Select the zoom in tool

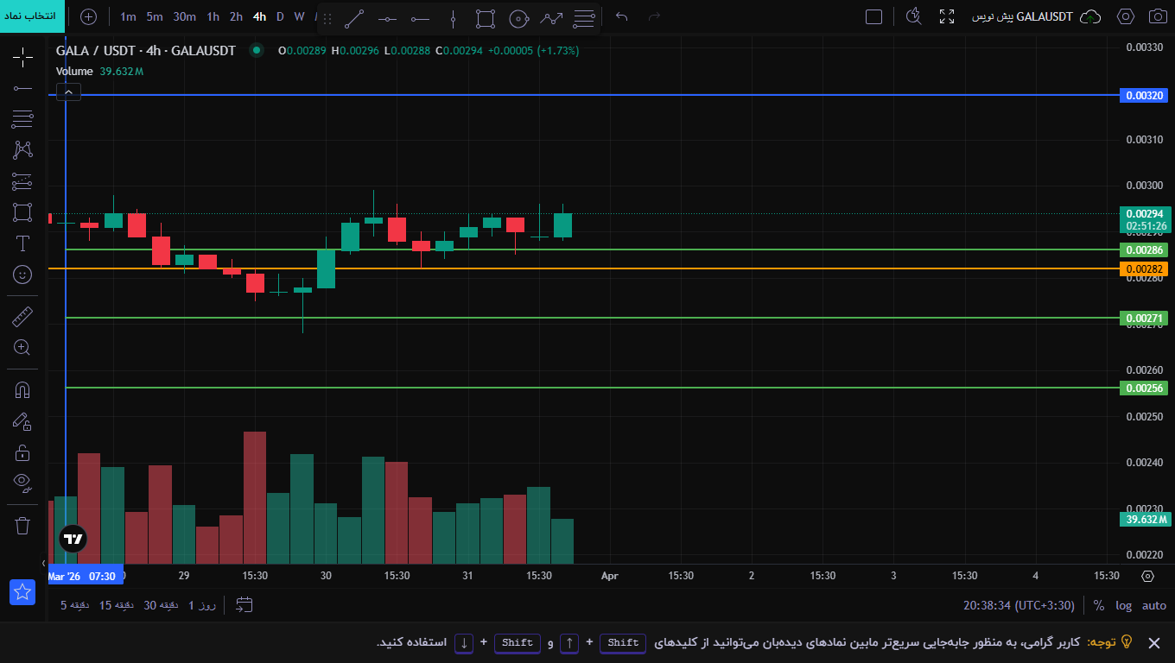point(22,348)
